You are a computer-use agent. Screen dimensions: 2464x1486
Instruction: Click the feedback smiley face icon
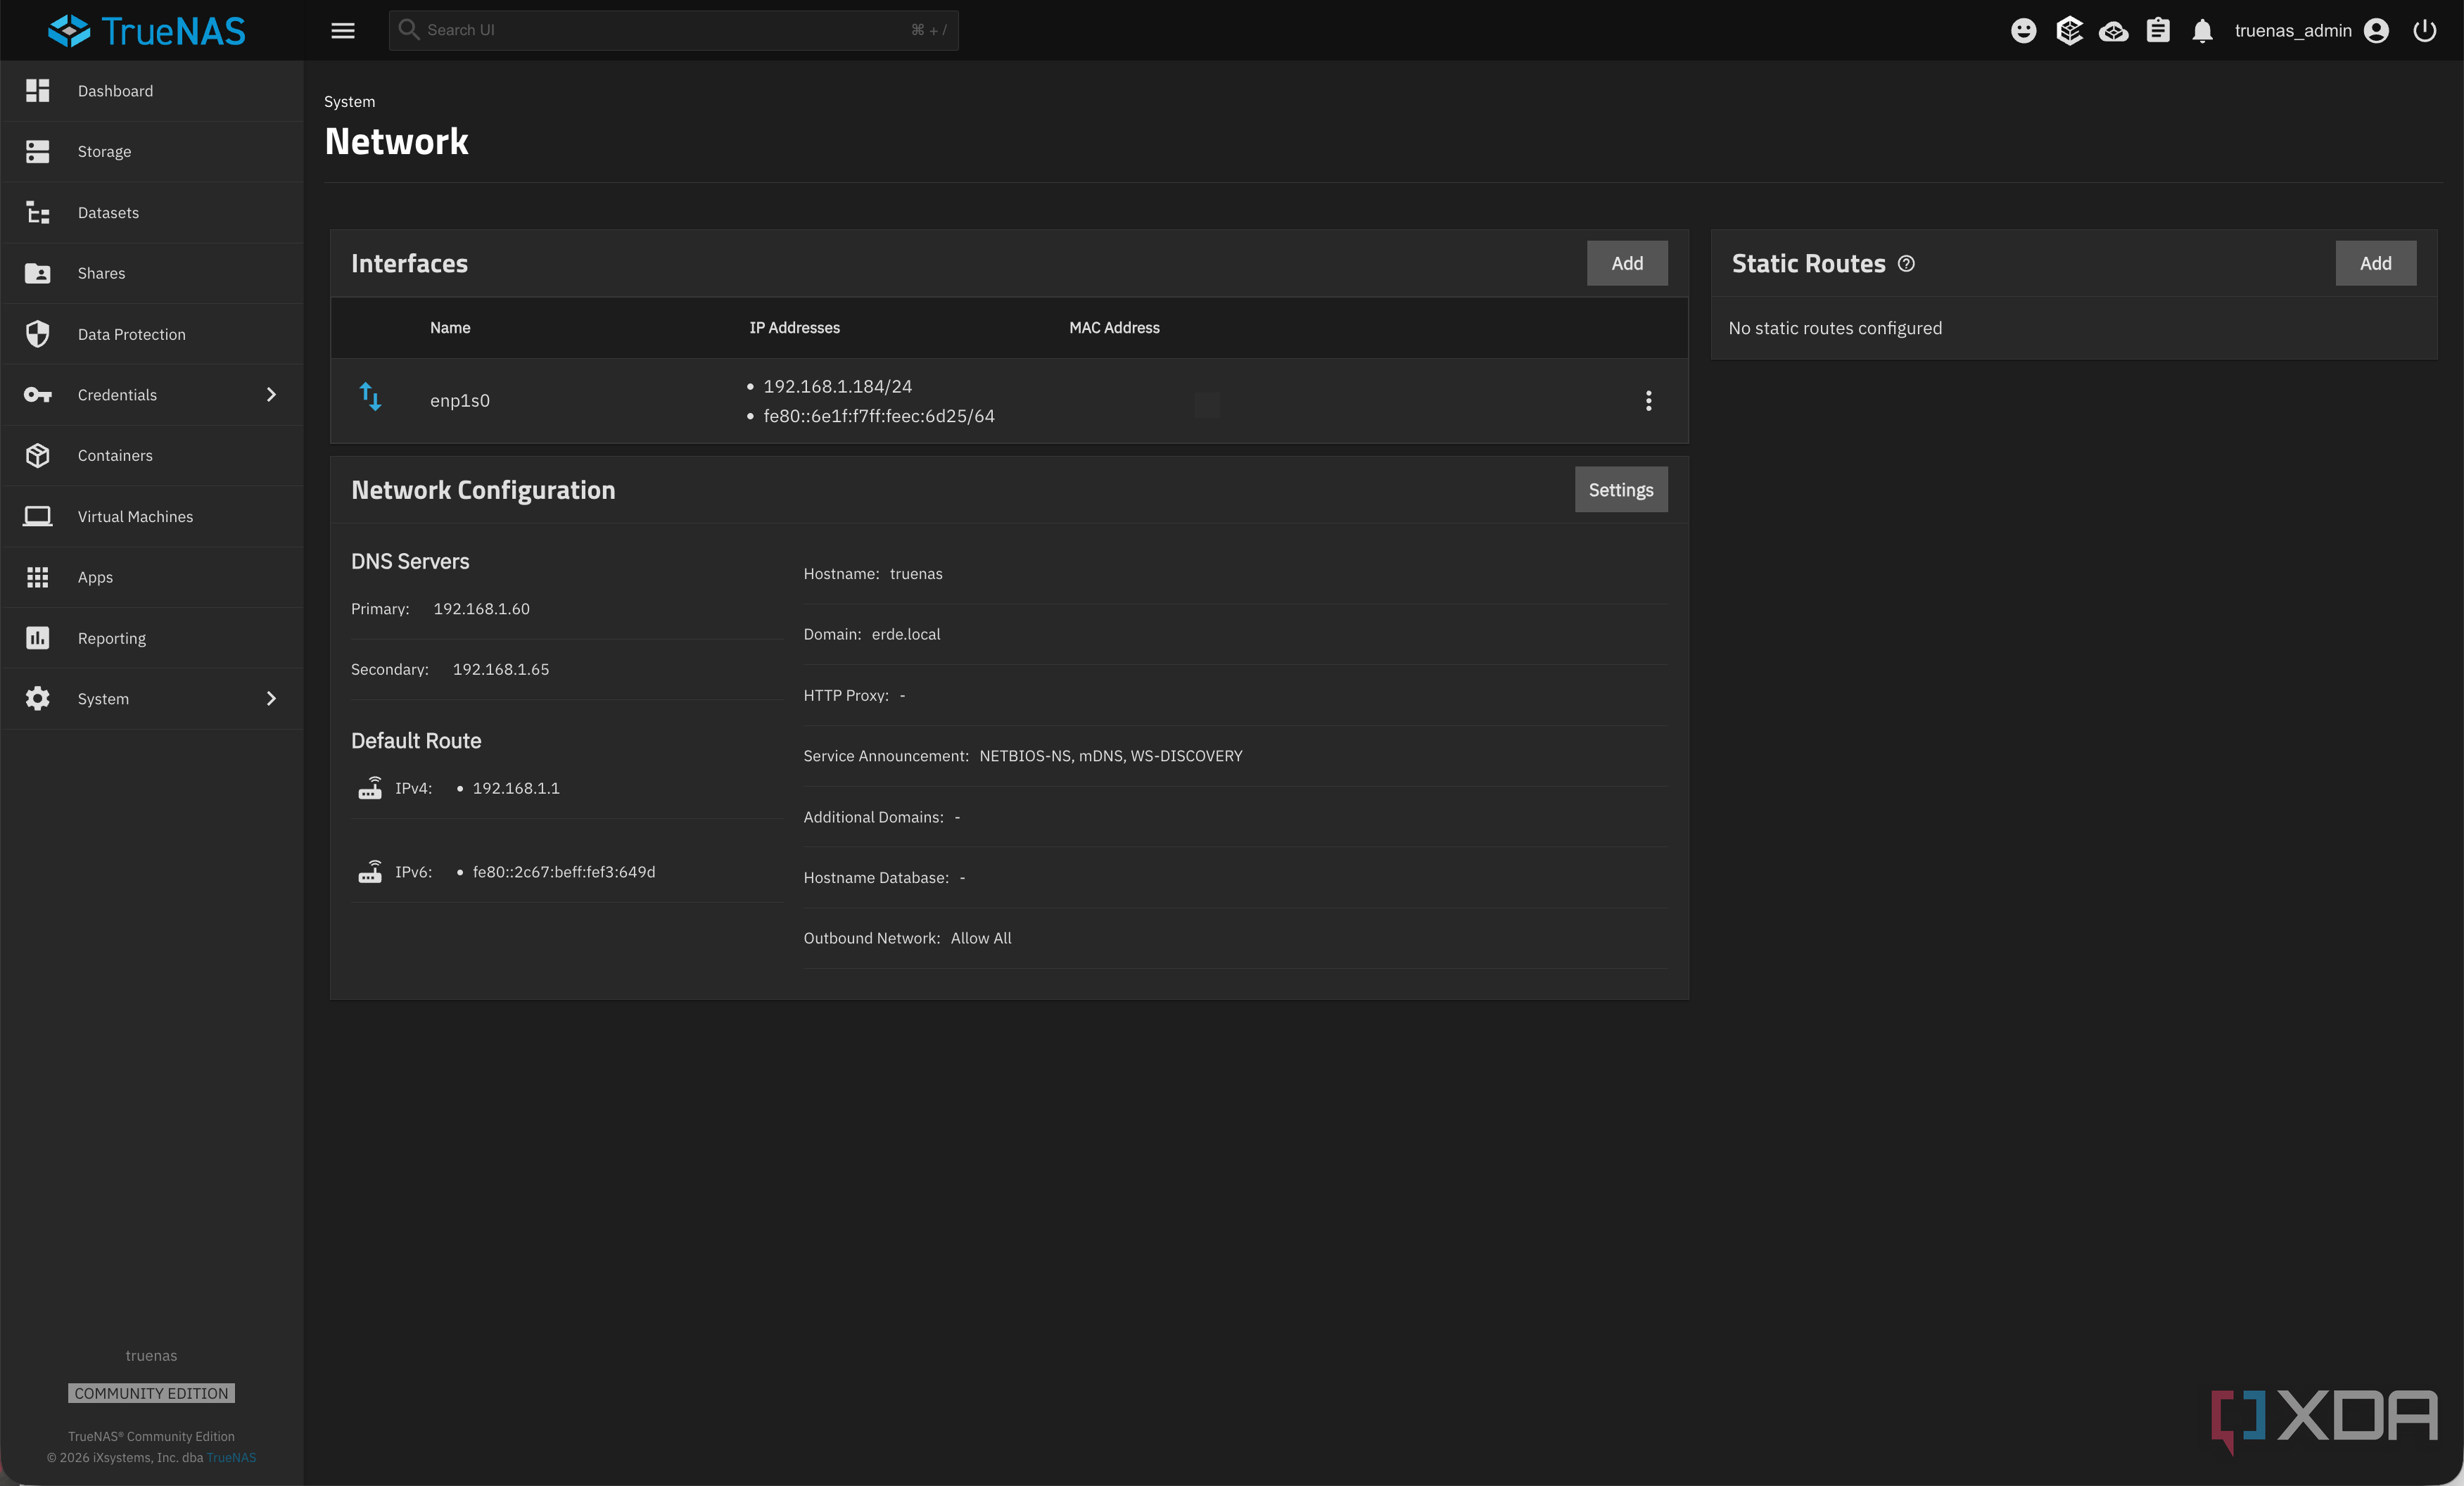point(2023,30)
